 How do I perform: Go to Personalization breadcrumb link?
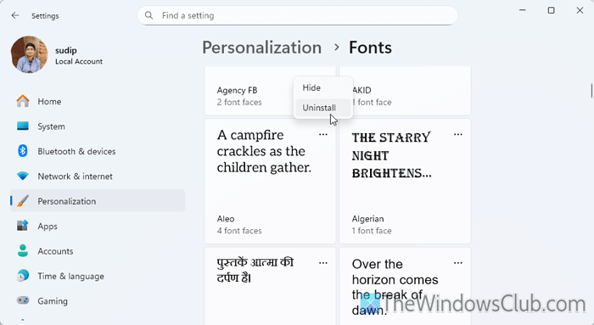(x=261, y=48)
